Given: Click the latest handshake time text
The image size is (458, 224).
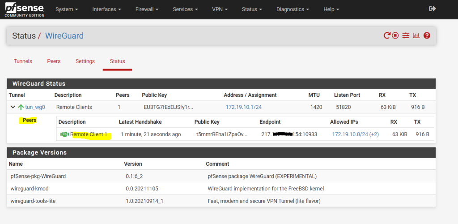Looking at the screenshot, I should click(151, 134).
